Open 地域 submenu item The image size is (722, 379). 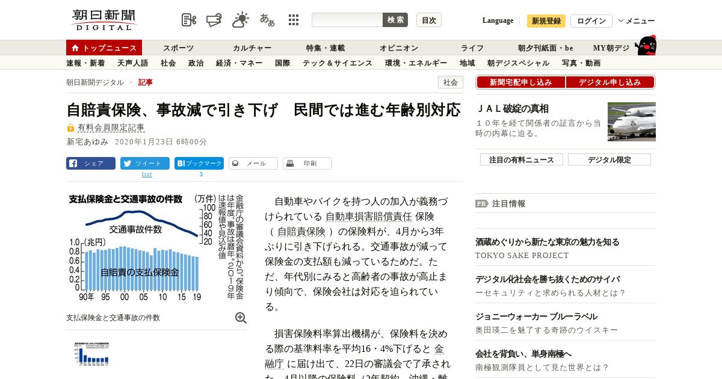[467, 63]
